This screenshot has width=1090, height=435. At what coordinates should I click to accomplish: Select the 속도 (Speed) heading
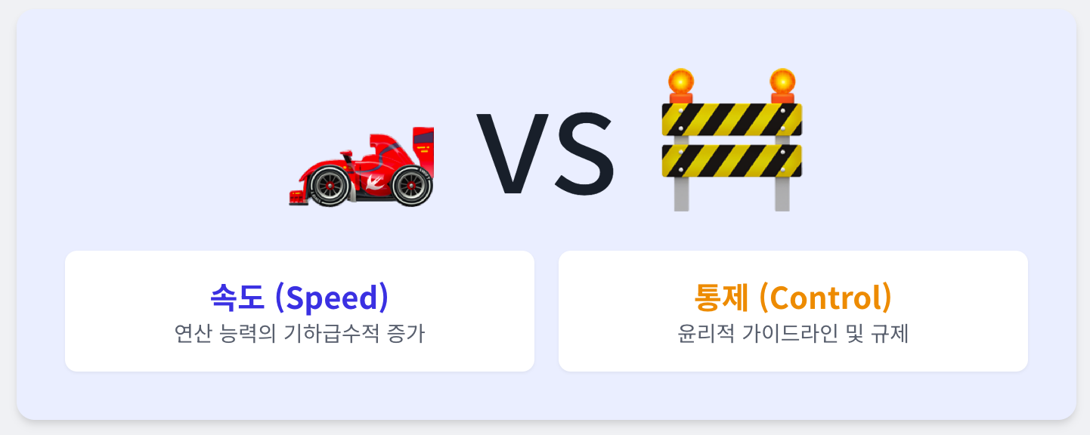point(299,298)
